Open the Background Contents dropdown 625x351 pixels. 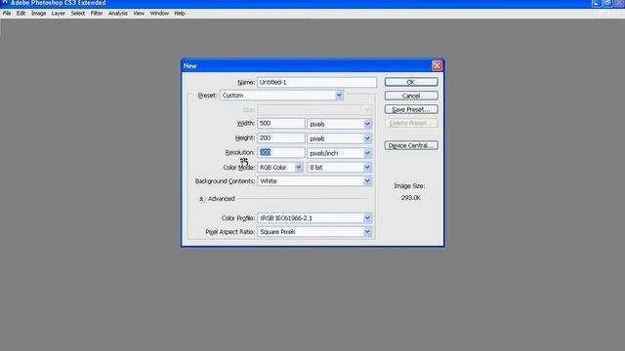(x=314, y=181)
